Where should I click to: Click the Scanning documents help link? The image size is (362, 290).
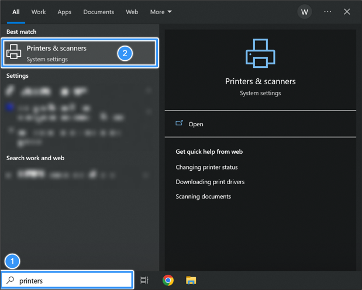(203, 196)
